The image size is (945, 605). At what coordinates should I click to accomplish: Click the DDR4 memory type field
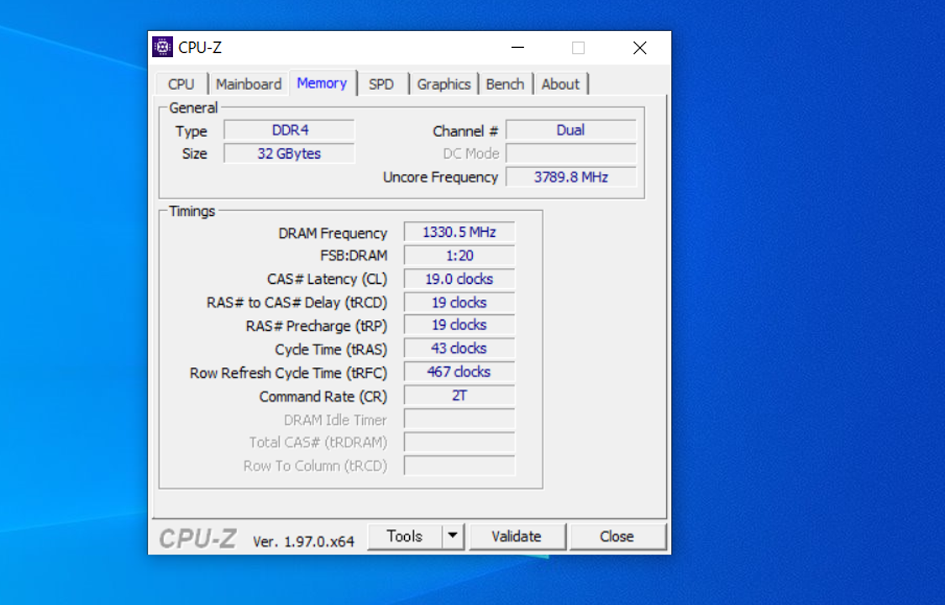[x=289, y=130]
